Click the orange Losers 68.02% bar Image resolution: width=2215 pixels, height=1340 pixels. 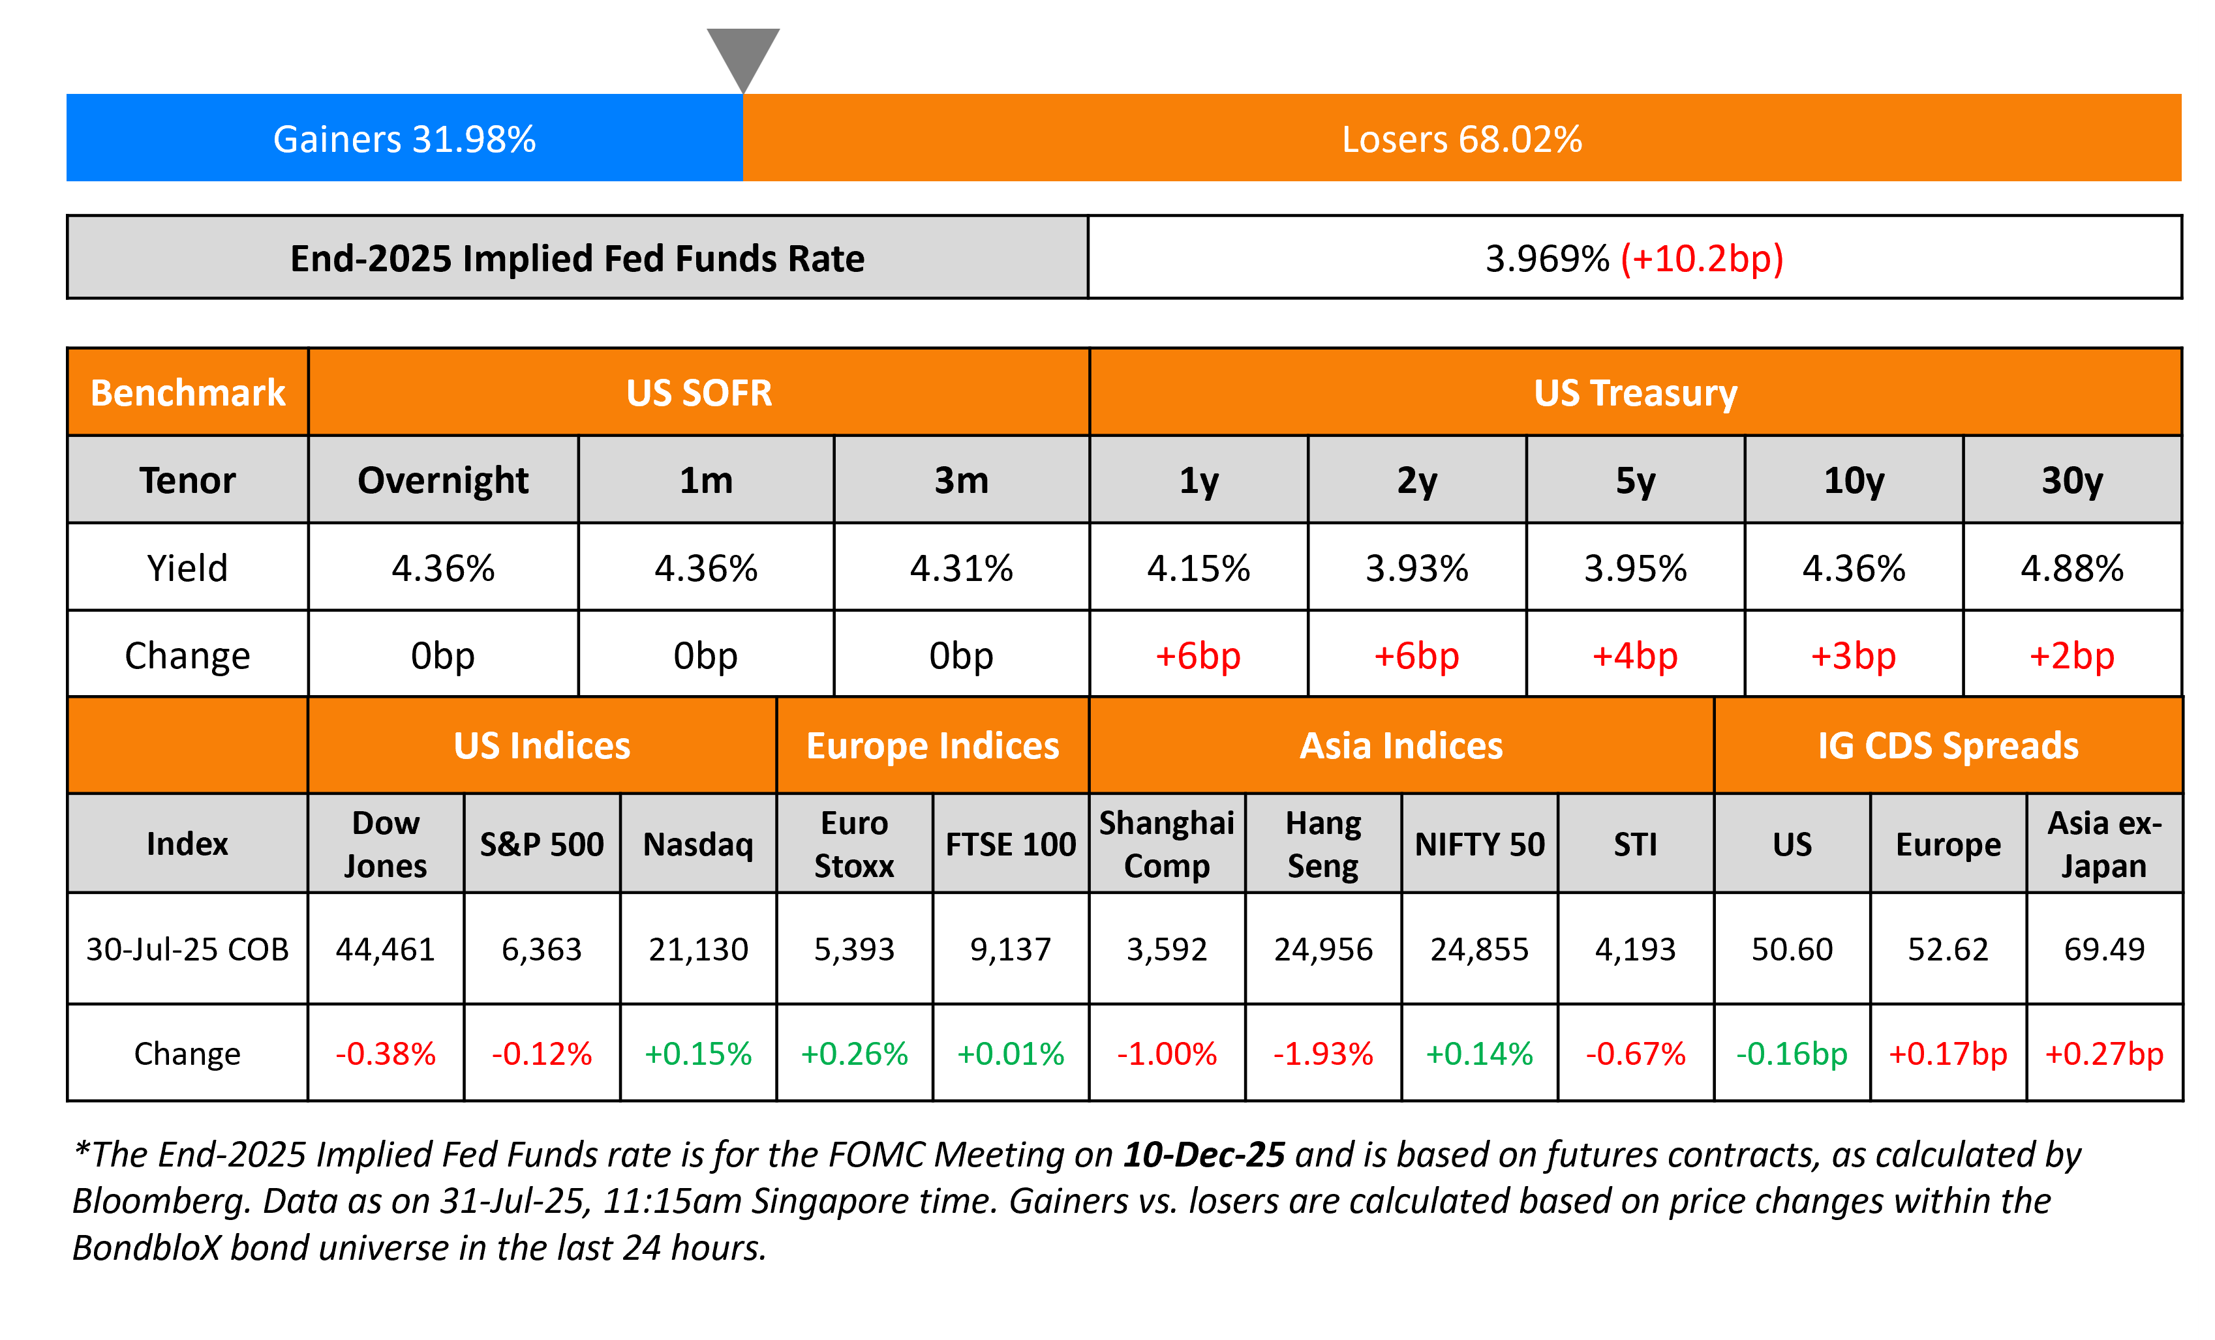1461,138
